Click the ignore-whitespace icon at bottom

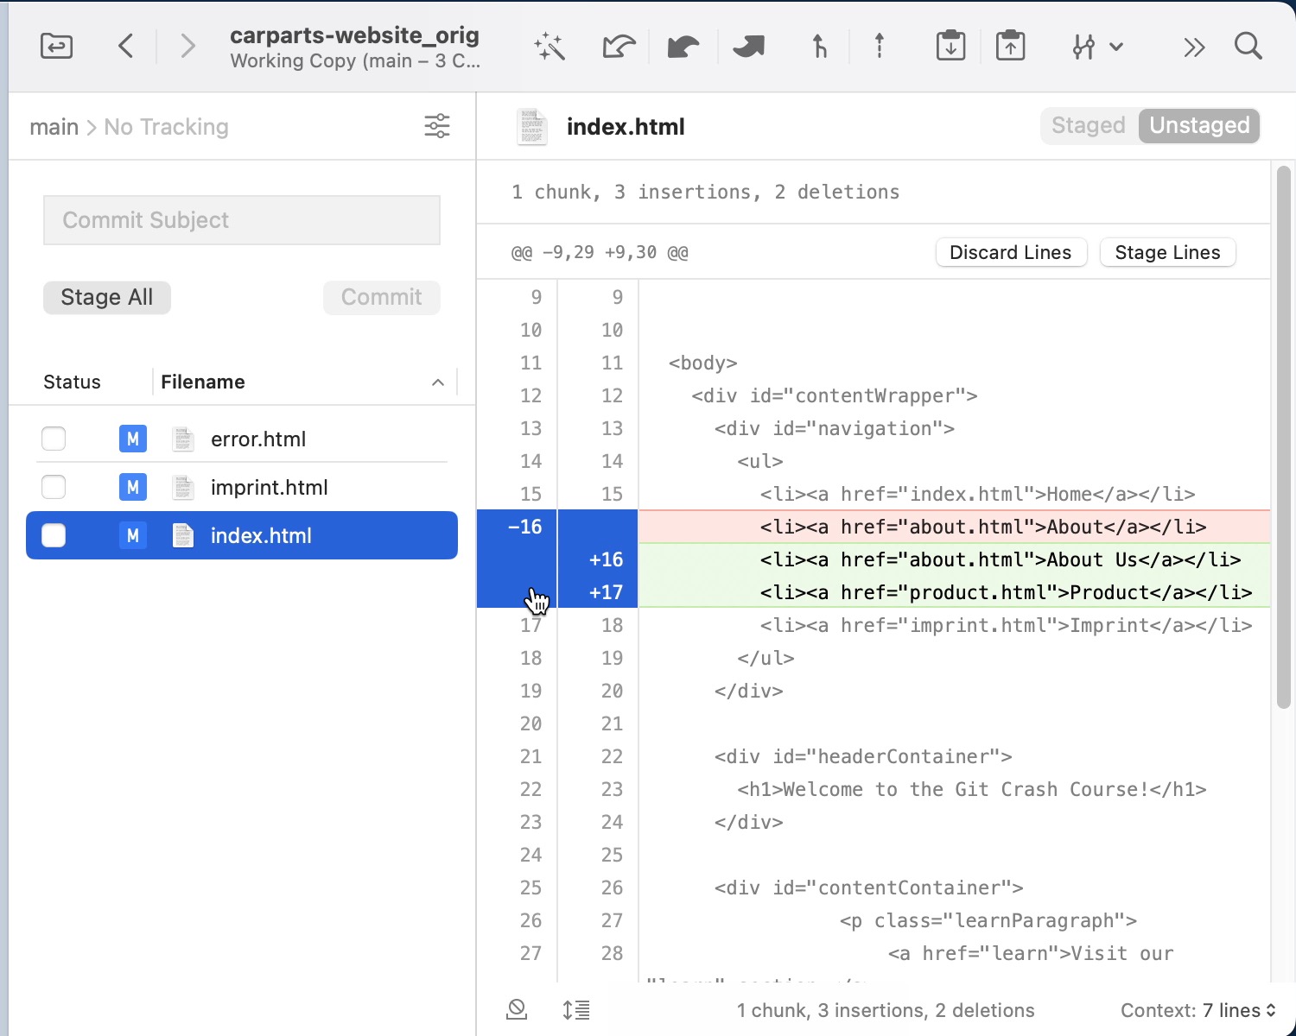517,1009
